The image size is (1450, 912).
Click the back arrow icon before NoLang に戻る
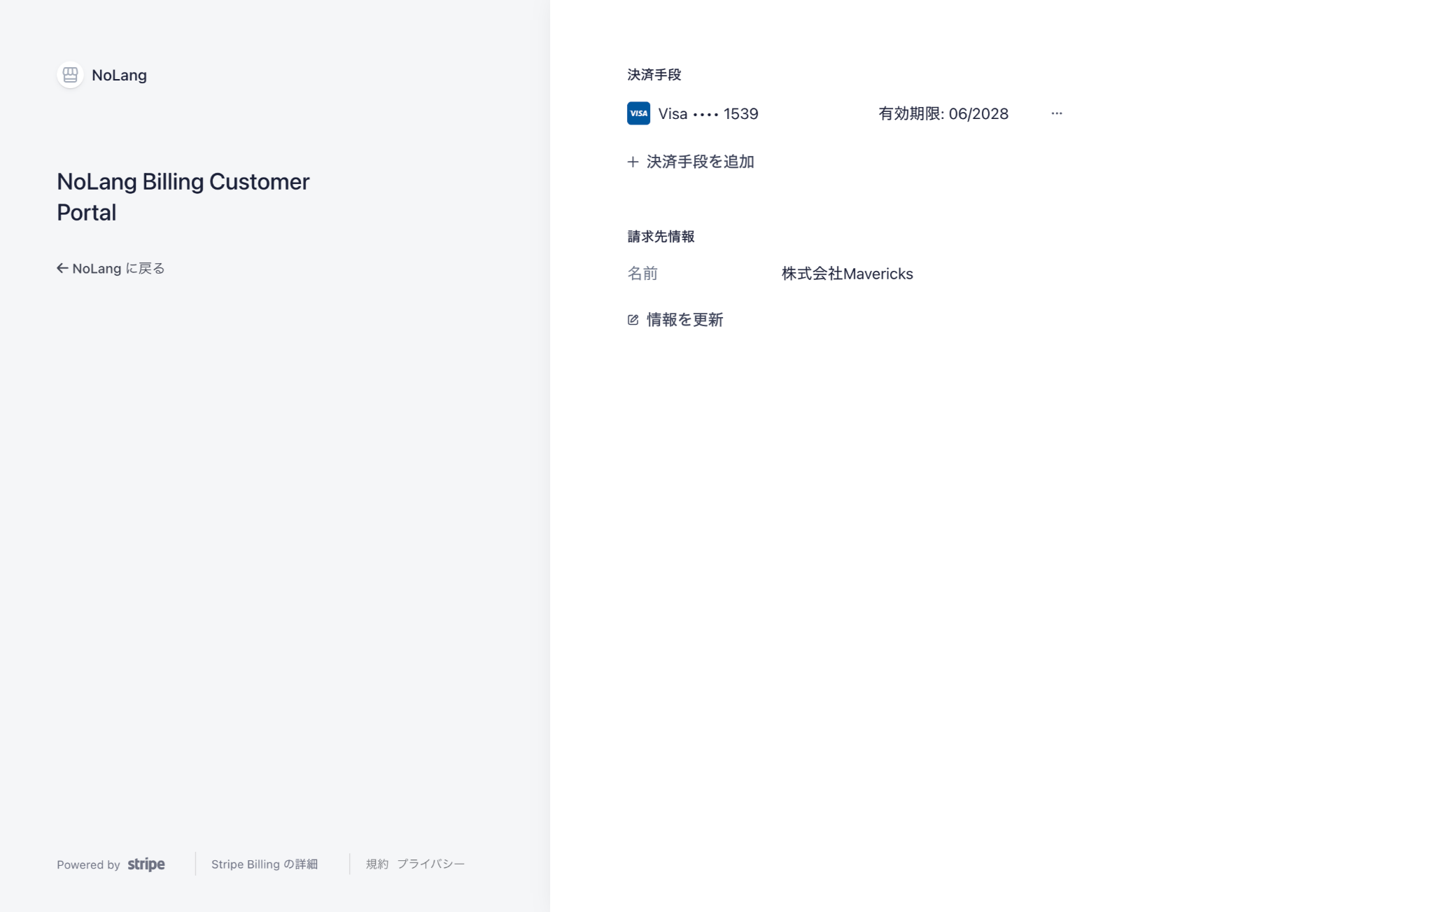[62, 268]
